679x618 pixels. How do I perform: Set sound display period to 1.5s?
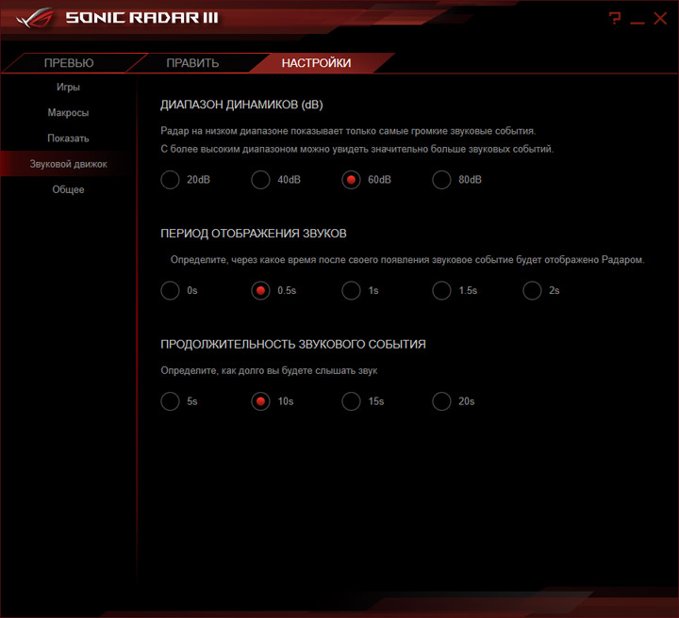click(x=441, y=290)
